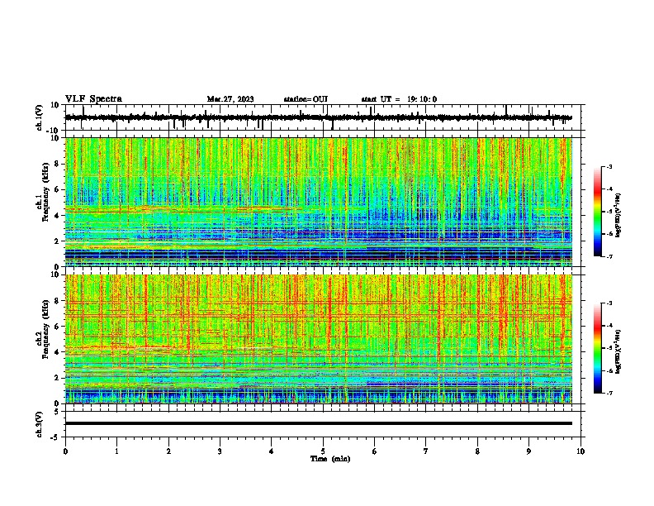Click the 'VLF Spectra' title text
Screen dimensions: 654x506
coord(93,99)
